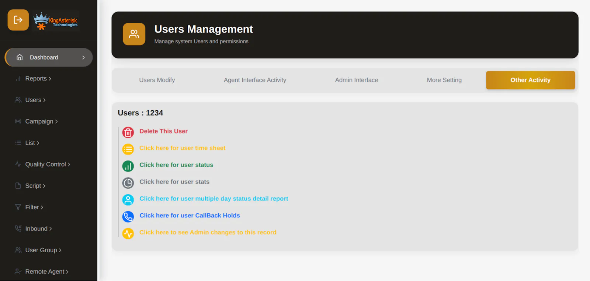Image resolution: width=590 pixels, height=281 pixels.
Task: Click "Manage system Users and permissions" subtitle
Action: 201,41
